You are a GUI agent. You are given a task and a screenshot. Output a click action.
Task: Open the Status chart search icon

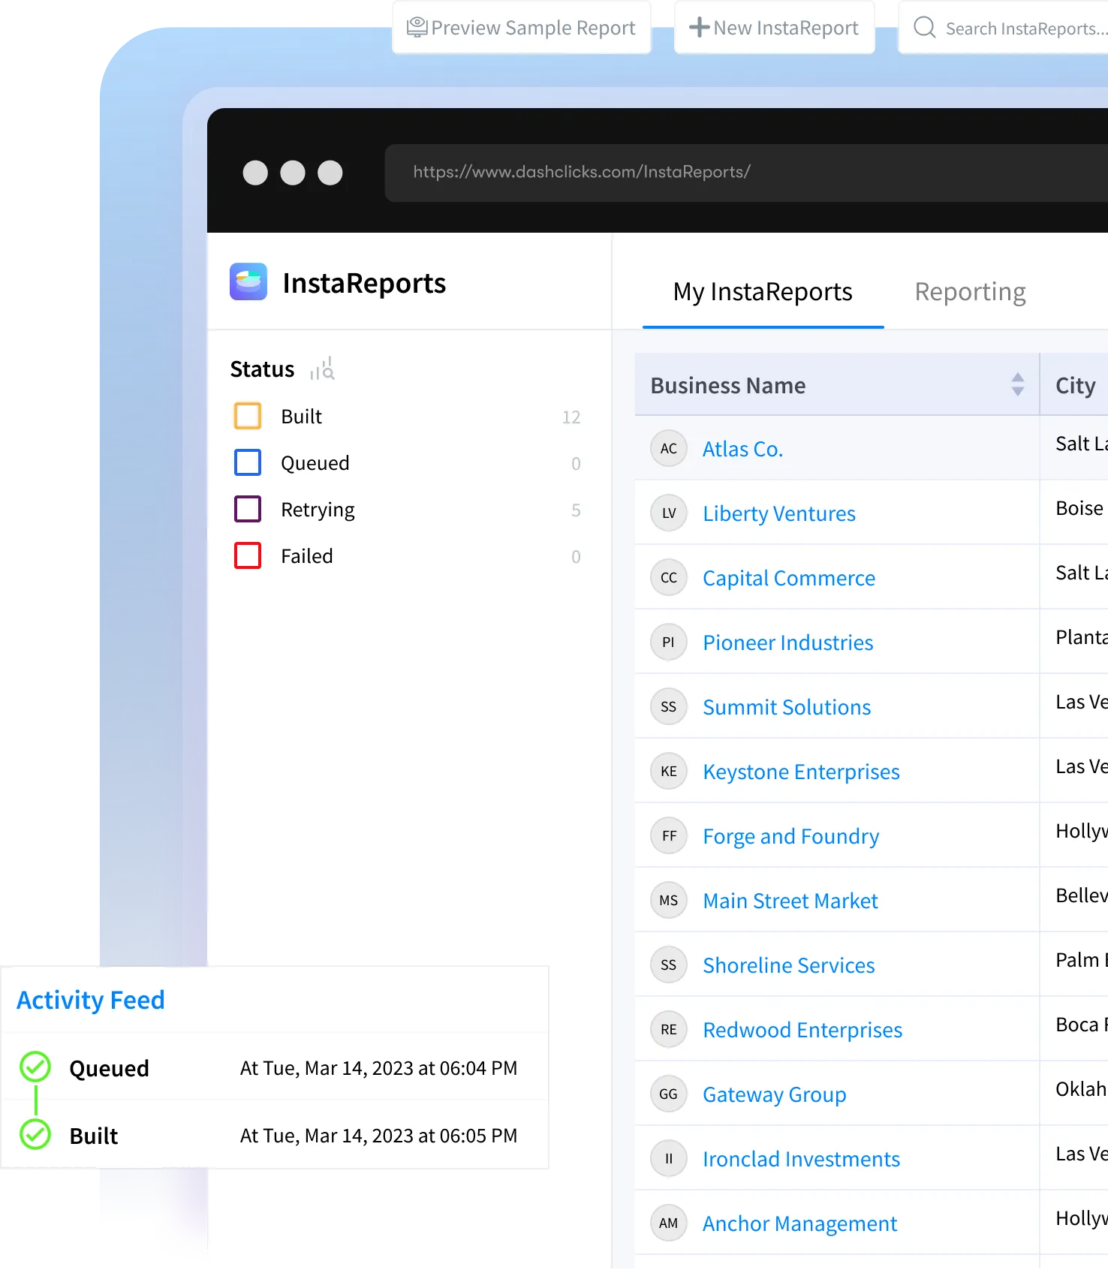pyautogui.click(x=322, y=369)
